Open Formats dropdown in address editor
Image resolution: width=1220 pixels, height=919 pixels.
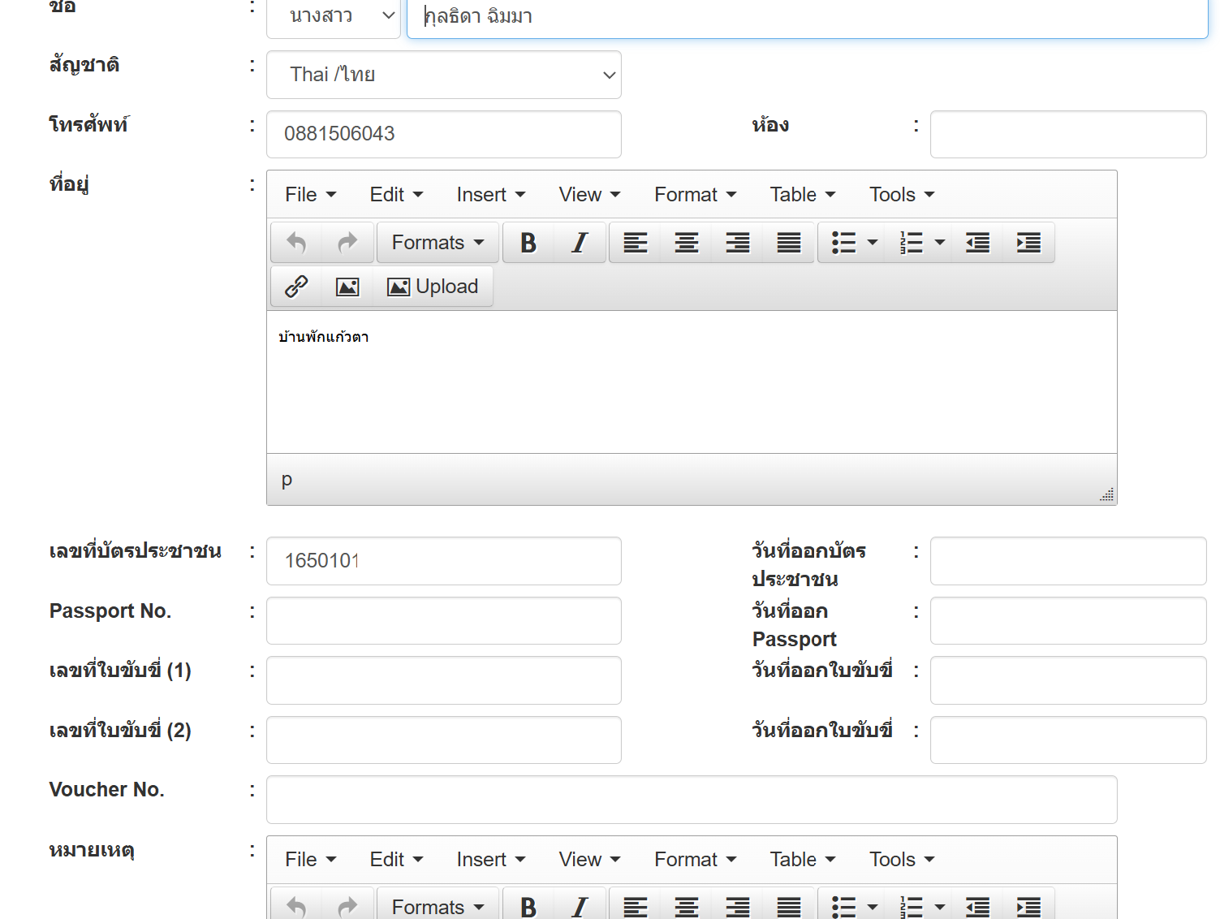click(x=438, y=243)
